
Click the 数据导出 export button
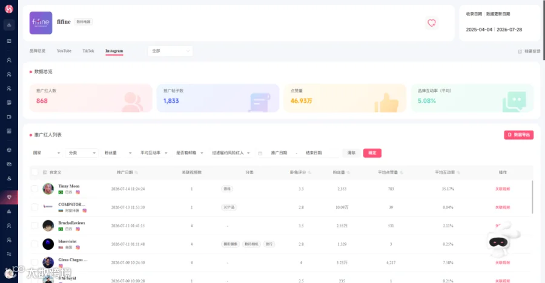pos(518,135)
